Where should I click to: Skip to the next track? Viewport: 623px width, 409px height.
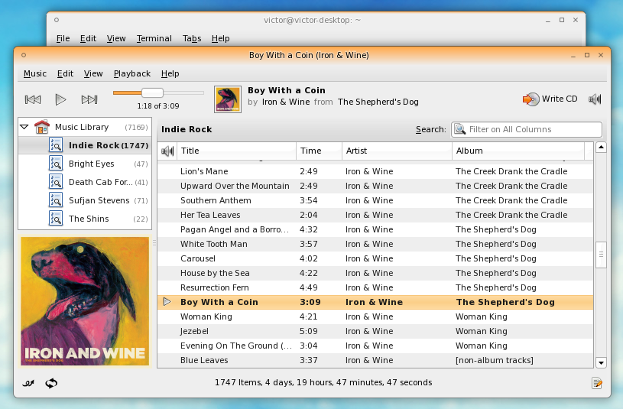[89, 99]
